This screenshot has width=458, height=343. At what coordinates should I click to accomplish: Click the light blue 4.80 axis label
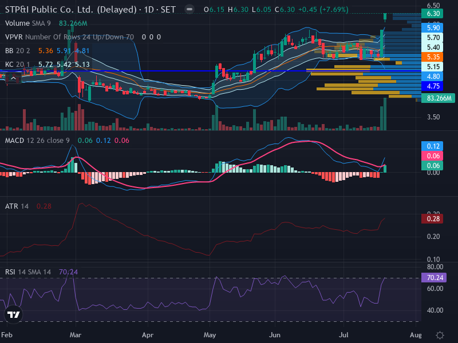point(432,77)
